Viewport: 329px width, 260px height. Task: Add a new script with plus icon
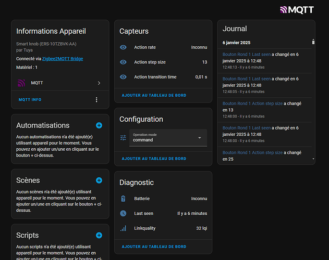(99, 236)
